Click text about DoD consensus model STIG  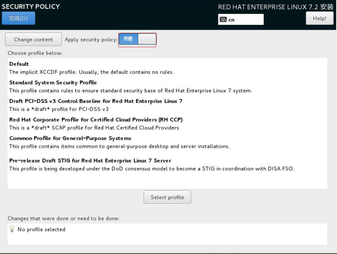click(x=152, y=168)
